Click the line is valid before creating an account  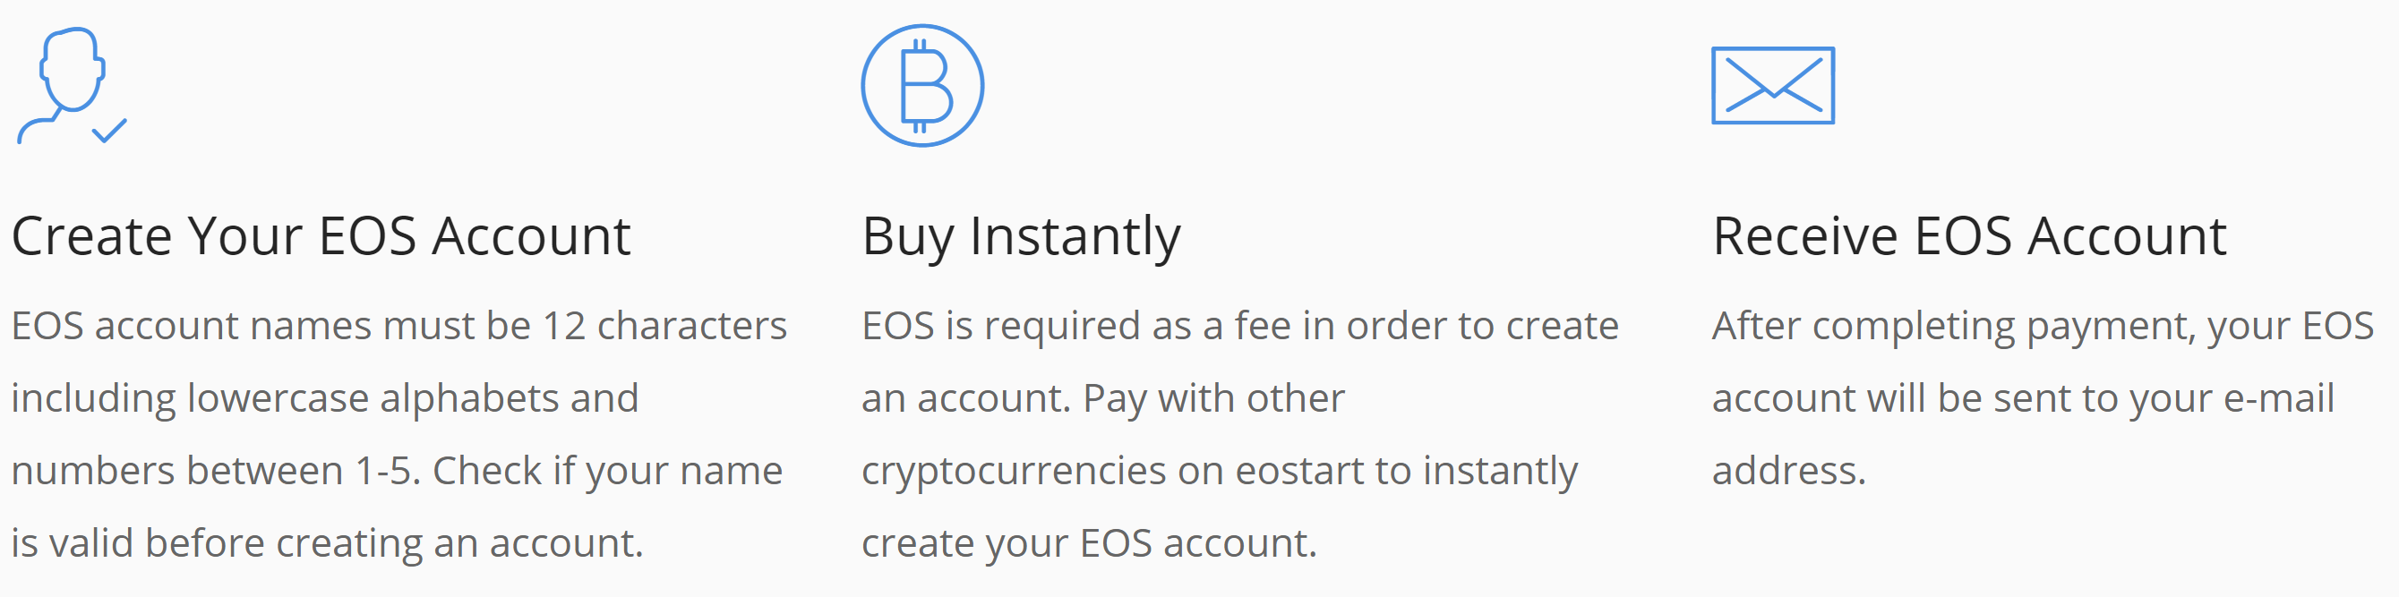(328, 543)
